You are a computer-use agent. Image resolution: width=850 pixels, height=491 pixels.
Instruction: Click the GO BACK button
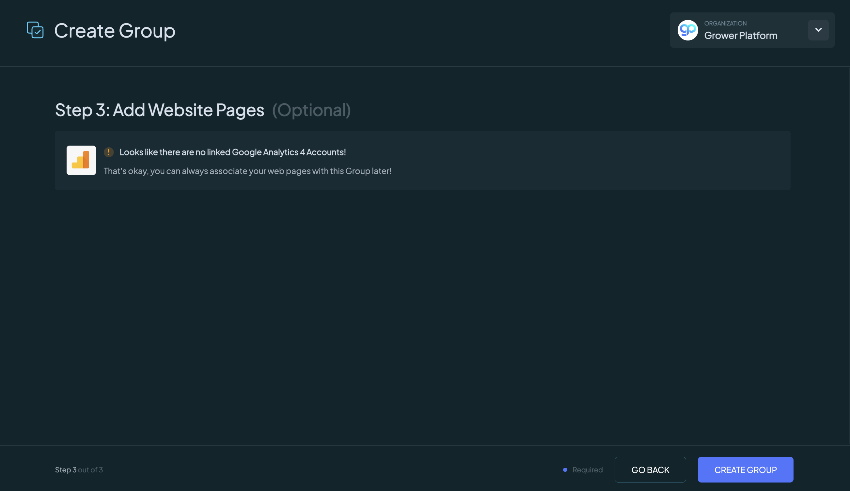tap(650, 469)
